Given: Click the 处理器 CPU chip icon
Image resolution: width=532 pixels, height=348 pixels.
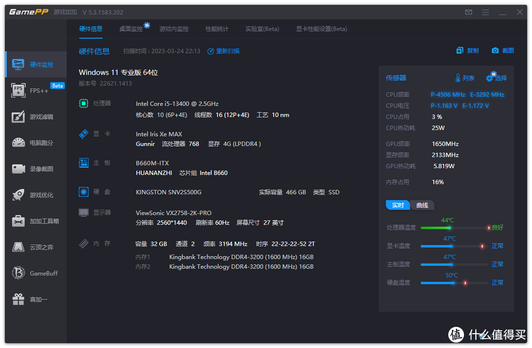Looking at the screenshot, I should pyautogui.click(x=83, y=103).
